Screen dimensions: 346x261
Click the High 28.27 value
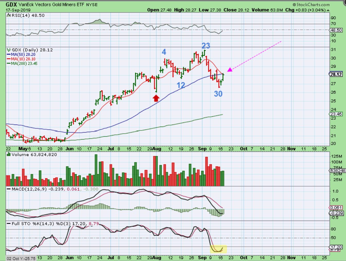pos(185,10)
